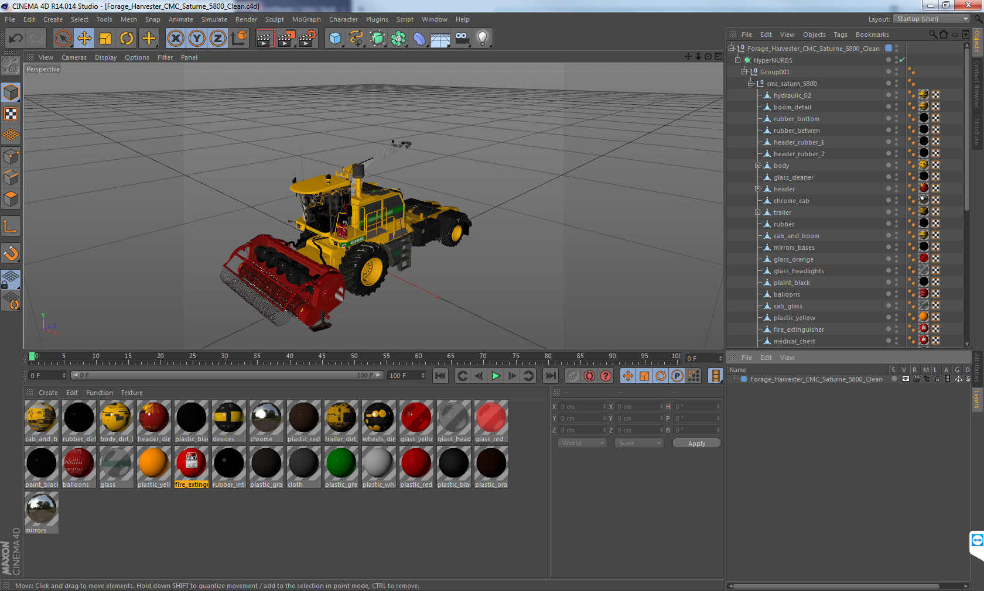
Task: Toggle the Z axis lock
Action: 218,39
